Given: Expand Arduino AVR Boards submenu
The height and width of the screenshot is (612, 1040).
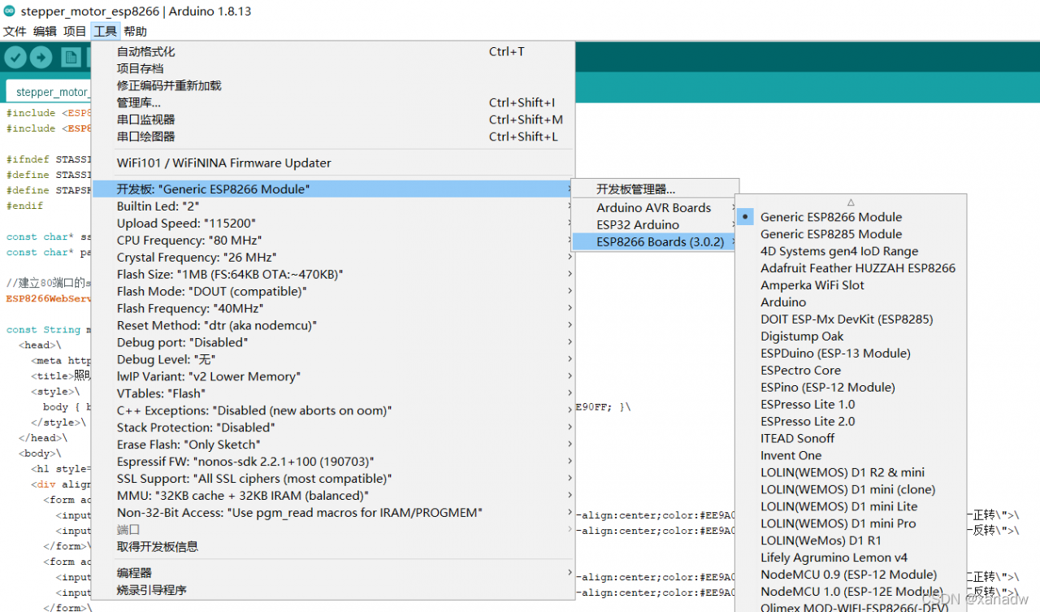Looking at the screenshot, I should [x=655, y=208].
